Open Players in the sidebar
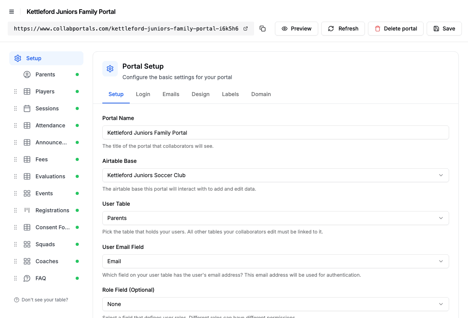The width and height of the screenshot is (468, 318). pos(51,91)
